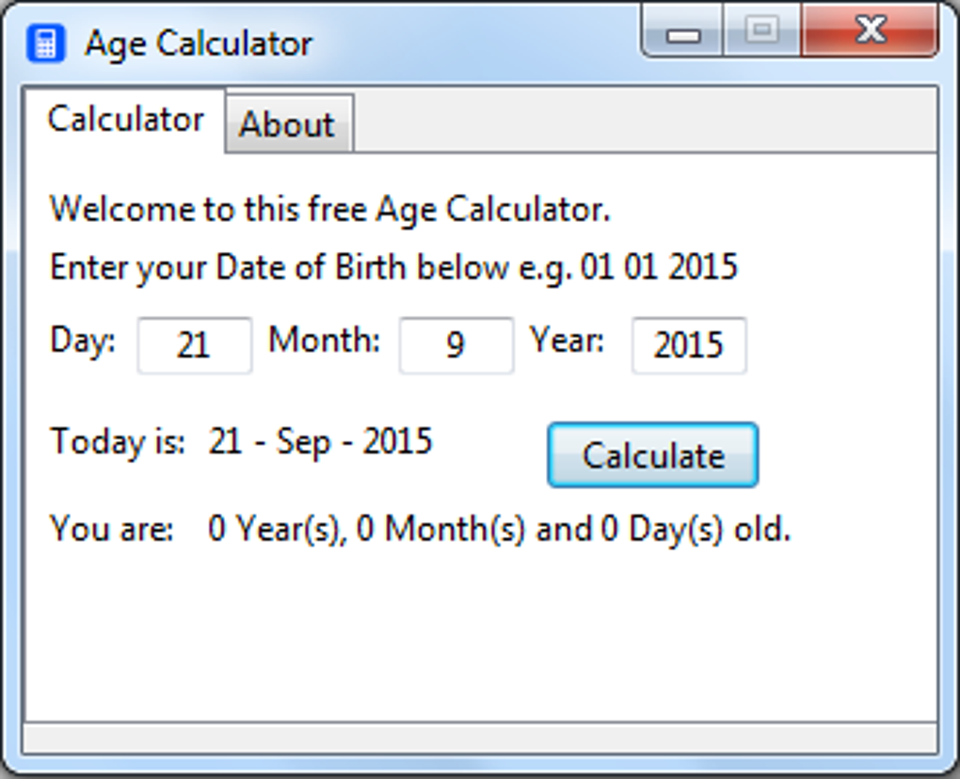Select the Calculator tab

coord(127,119)
